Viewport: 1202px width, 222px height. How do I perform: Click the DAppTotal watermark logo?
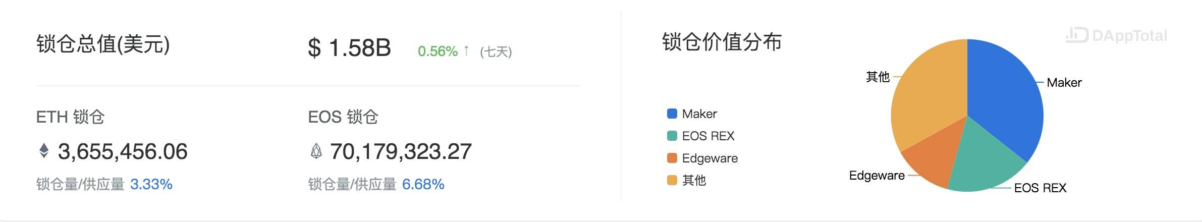[x=1116, y=35]
